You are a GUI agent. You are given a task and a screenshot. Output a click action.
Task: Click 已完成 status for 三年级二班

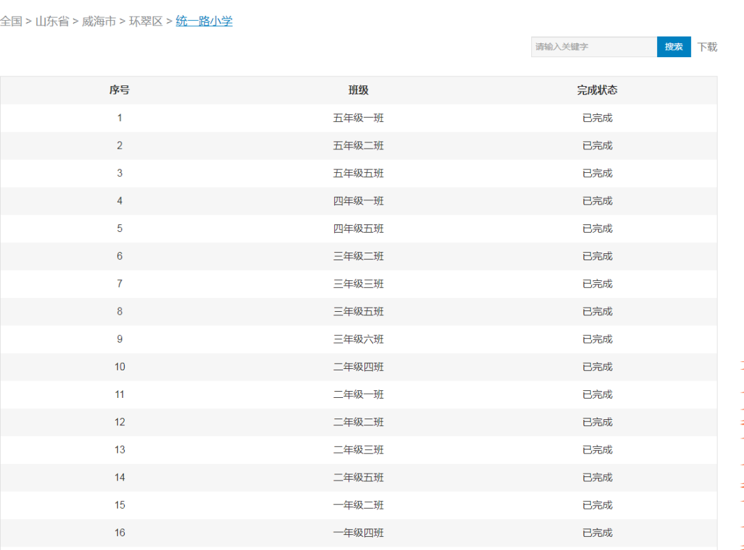click(597, 256)
